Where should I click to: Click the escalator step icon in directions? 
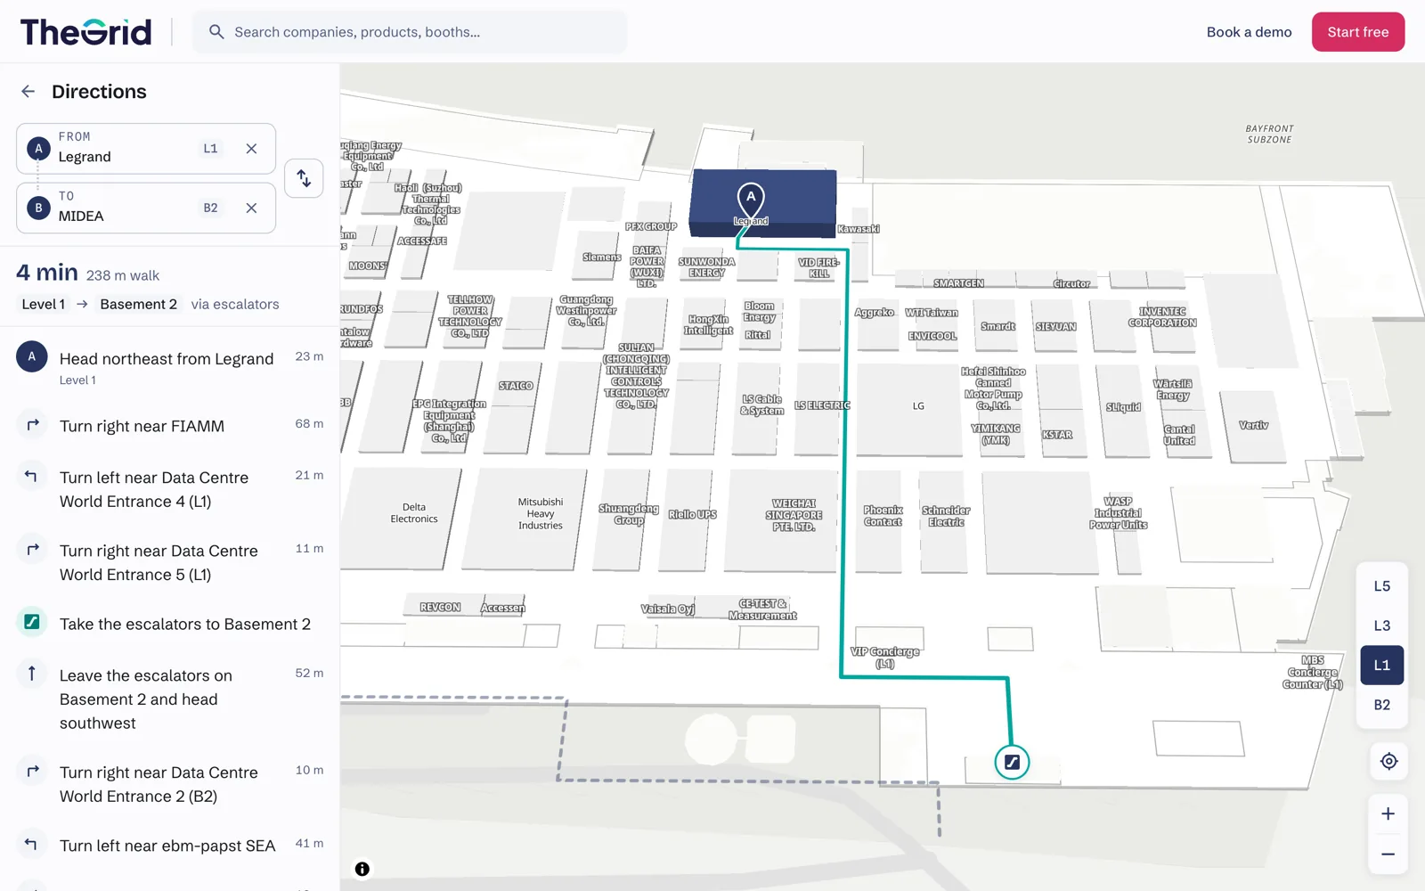32,622
